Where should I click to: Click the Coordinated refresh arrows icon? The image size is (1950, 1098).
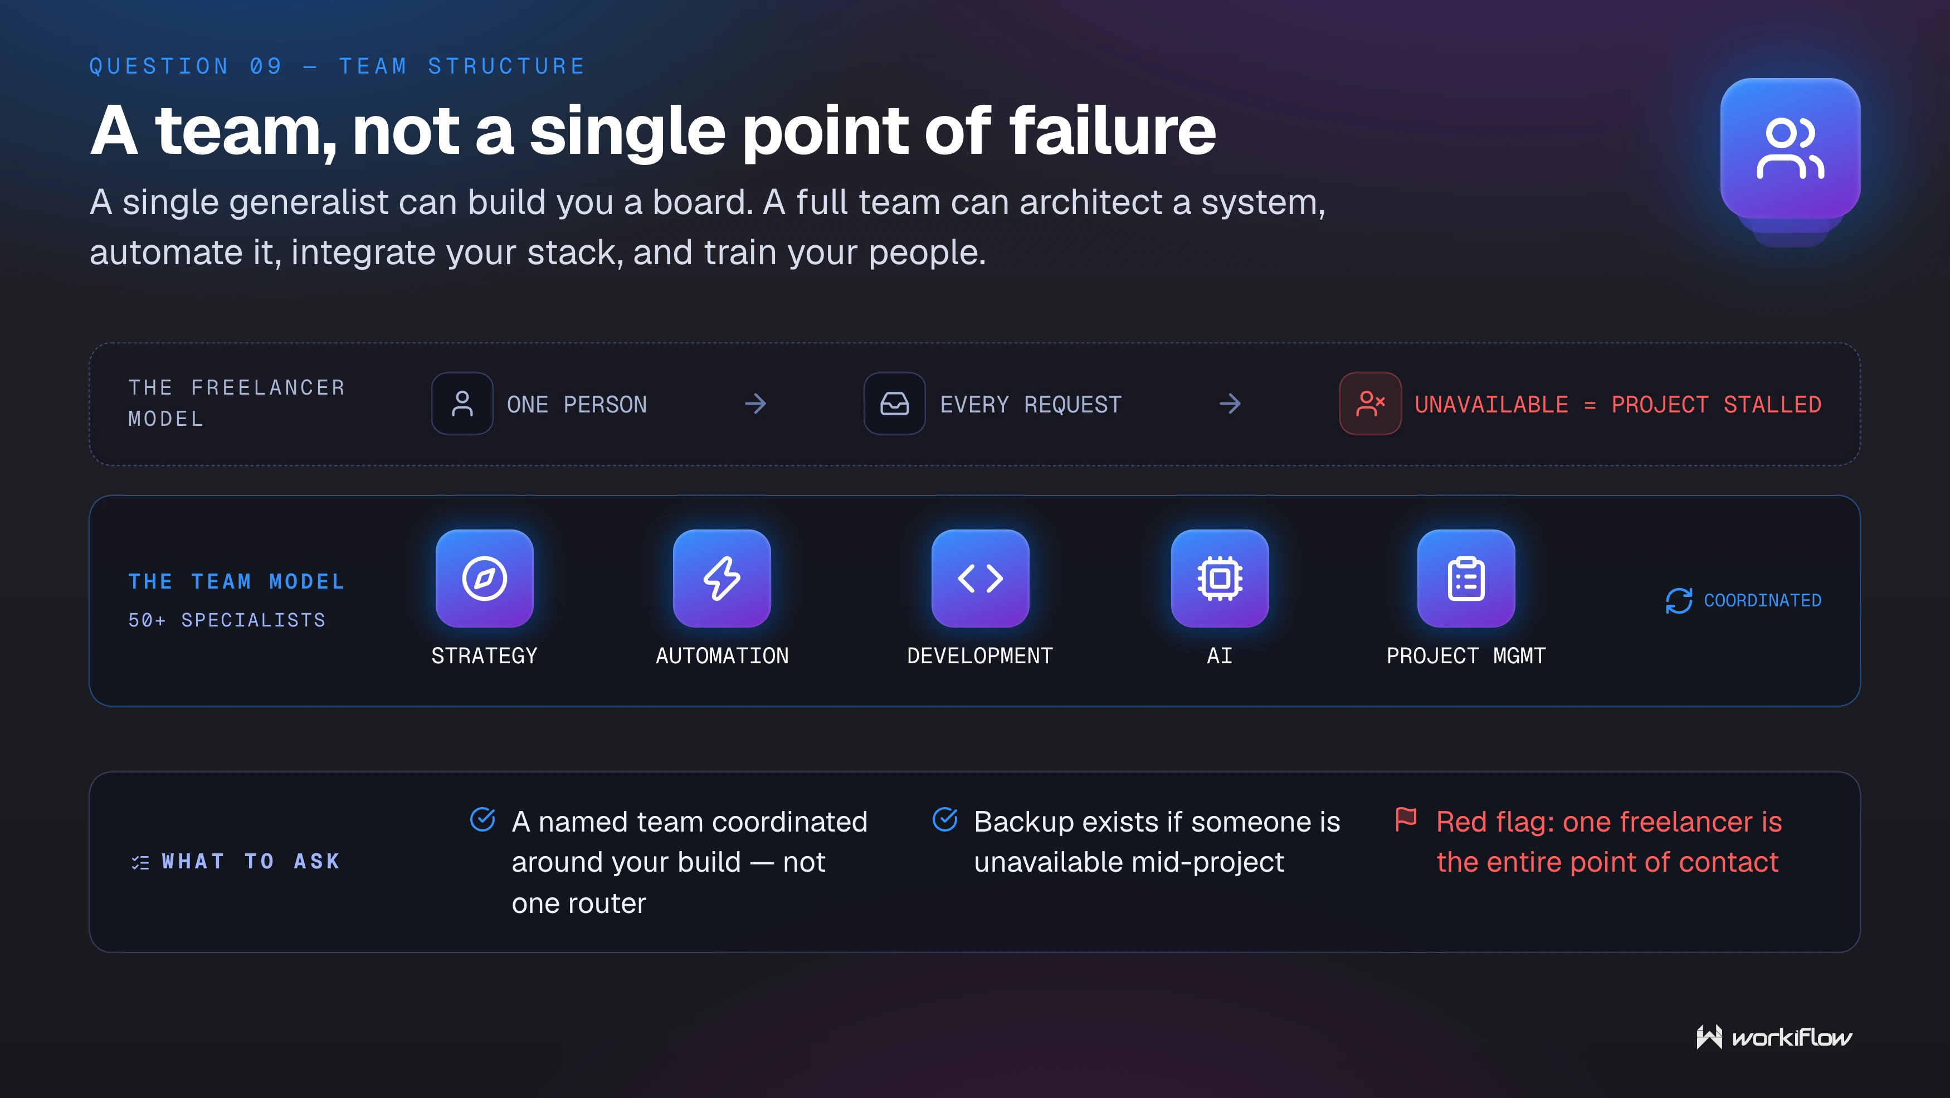tap(1679, 600)
